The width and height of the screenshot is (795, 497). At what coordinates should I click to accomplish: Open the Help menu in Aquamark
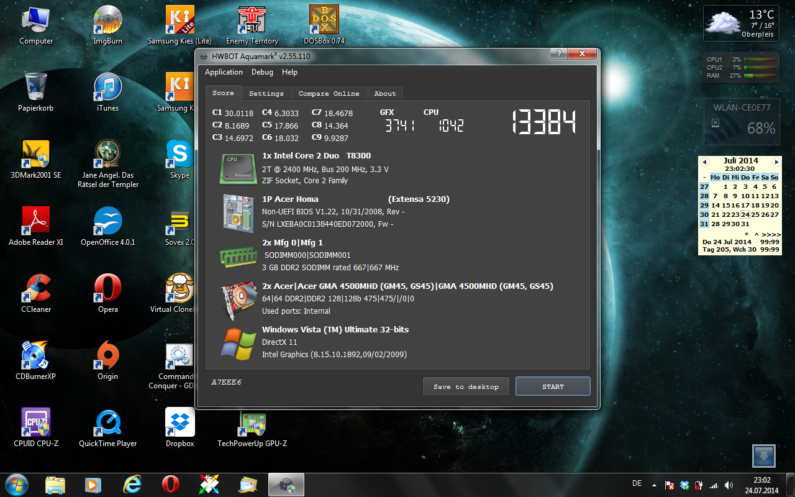click(x=289, y=72)
